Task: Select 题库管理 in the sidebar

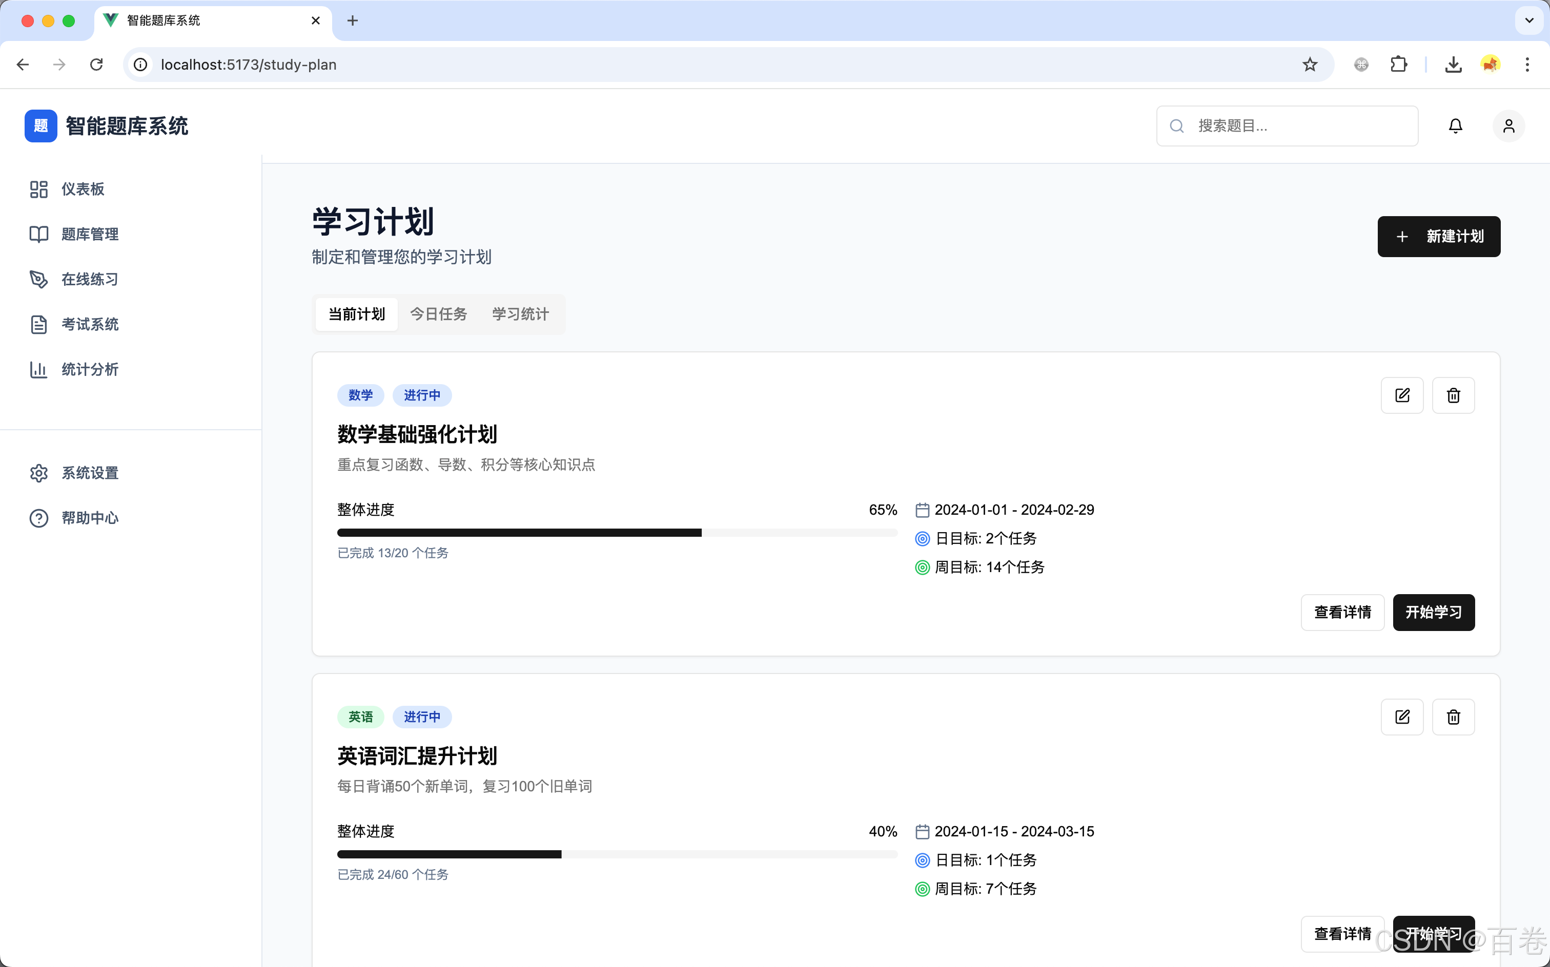Action: click(x=90, y=234)
